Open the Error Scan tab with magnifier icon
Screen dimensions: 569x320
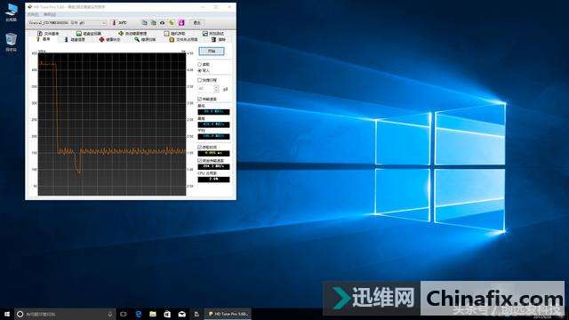click(145, 39)
